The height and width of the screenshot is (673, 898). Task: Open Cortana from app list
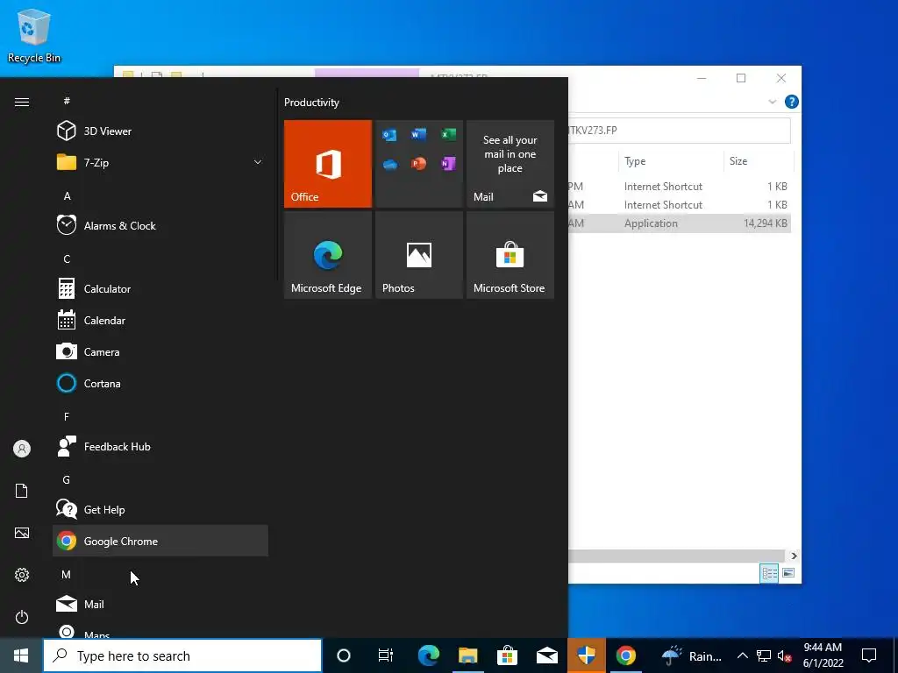(160, 384)
